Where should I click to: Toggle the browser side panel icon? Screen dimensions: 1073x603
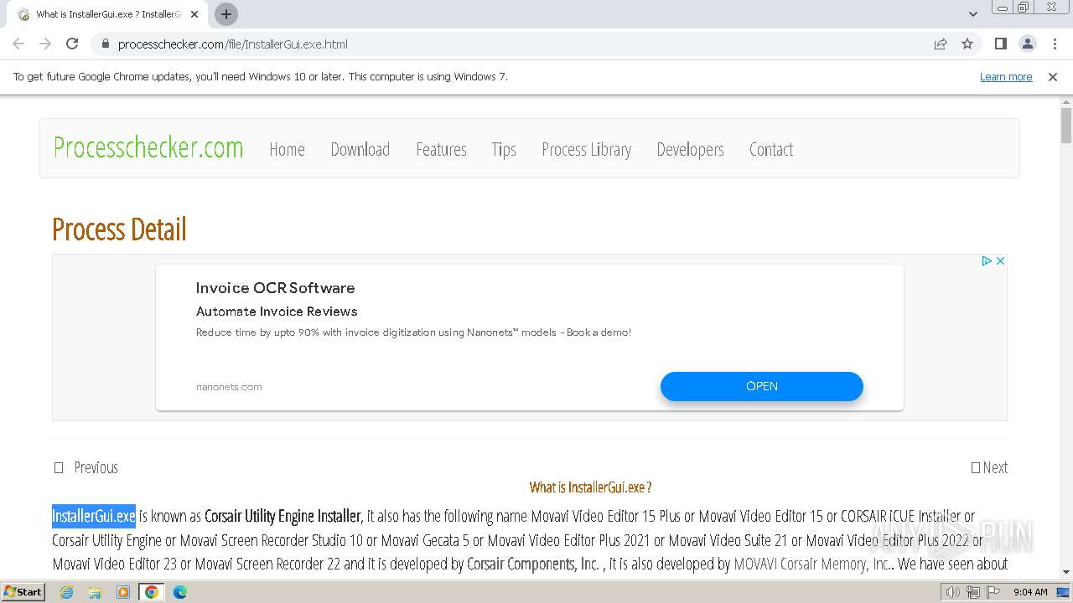(1000, 44)
